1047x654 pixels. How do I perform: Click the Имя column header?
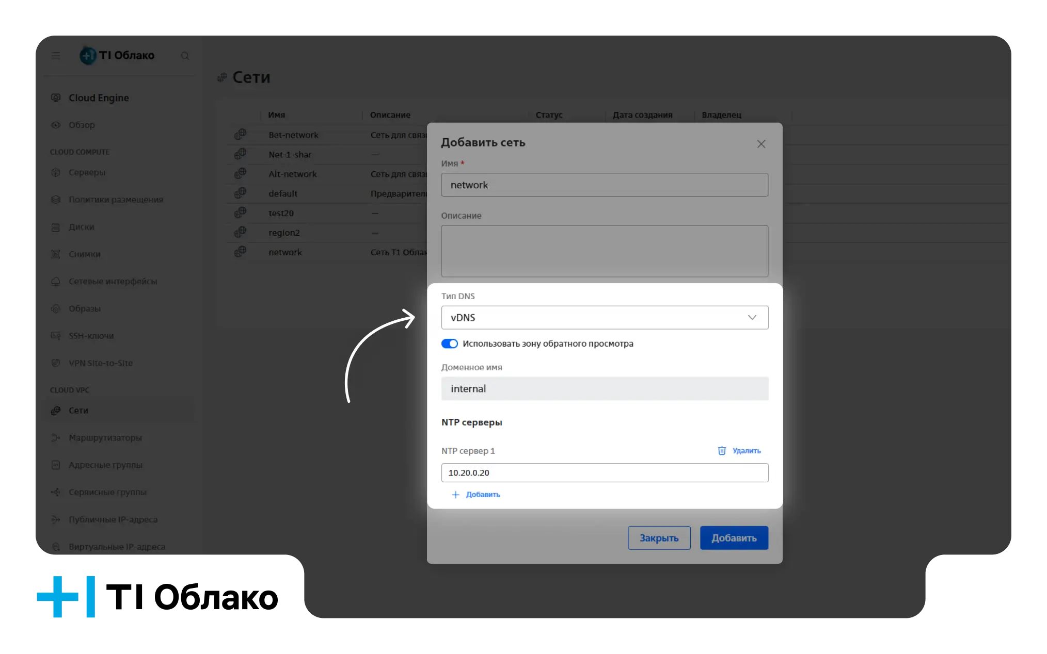coord(277,115)
